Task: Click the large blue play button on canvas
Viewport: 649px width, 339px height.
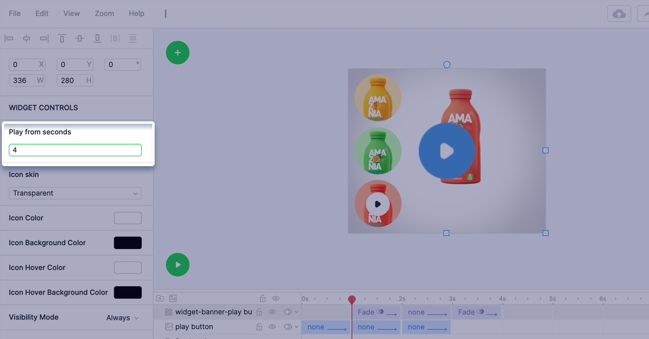Action: [447, 151]
